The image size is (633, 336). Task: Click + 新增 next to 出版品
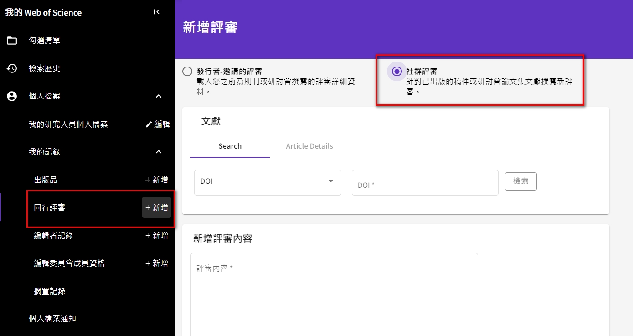click(x=157, y=180)
